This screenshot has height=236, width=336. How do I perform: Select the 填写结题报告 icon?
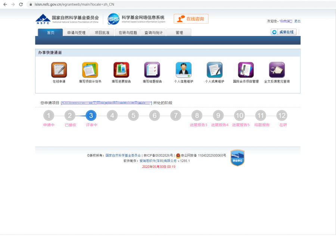click(152, 70)
